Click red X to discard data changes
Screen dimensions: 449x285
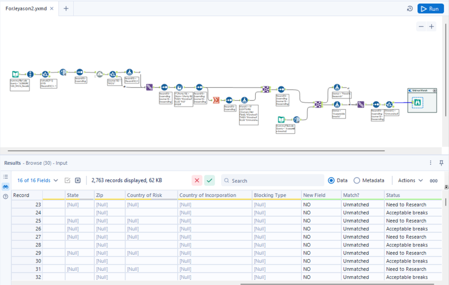pos(197,180)
